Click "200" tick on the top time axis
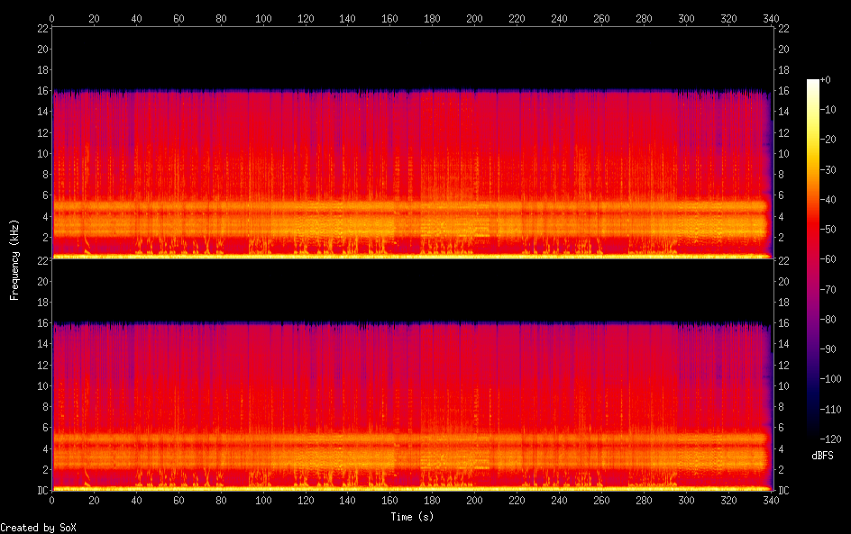 click(x=474, y=18)
